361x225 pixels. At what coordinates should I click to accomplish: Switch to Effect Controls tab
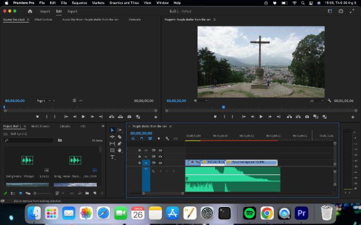tap(43, 20)
